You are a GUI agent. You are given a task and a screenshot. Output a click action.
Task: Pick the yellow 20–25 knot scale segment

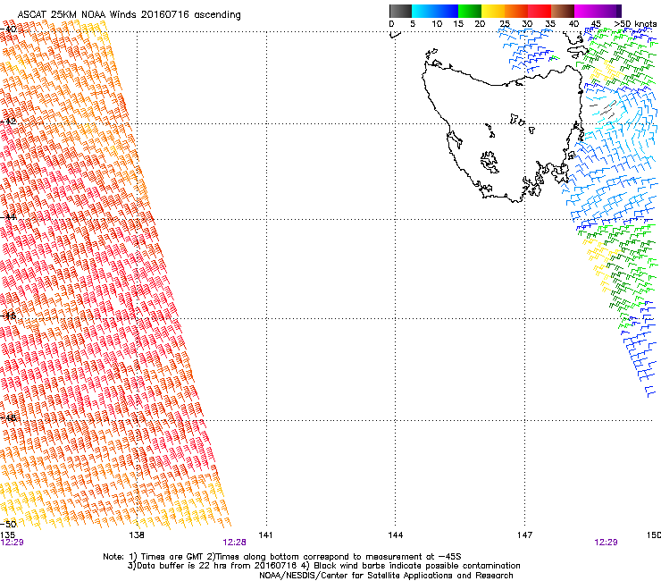click(x=493, y=11)
